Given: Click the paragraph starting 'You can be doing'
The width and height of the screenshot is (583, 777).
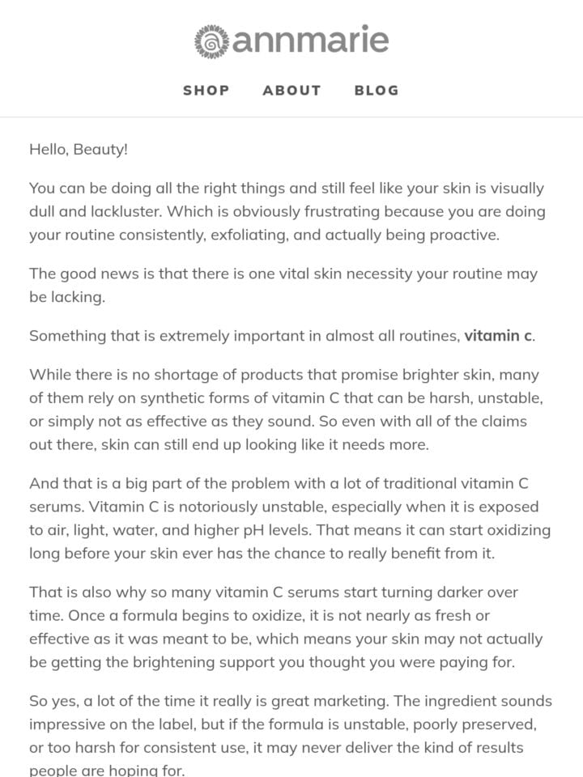Looking at the screenshot, I should [x=287, y=211].
